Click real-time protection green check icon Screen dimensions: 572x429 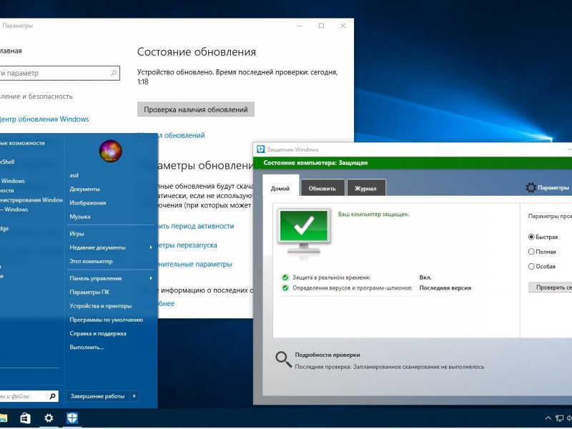285,277
